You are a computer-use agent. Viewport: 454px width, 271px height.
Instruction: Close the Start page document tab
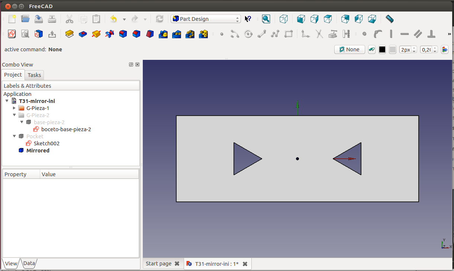tap(177, 264)
